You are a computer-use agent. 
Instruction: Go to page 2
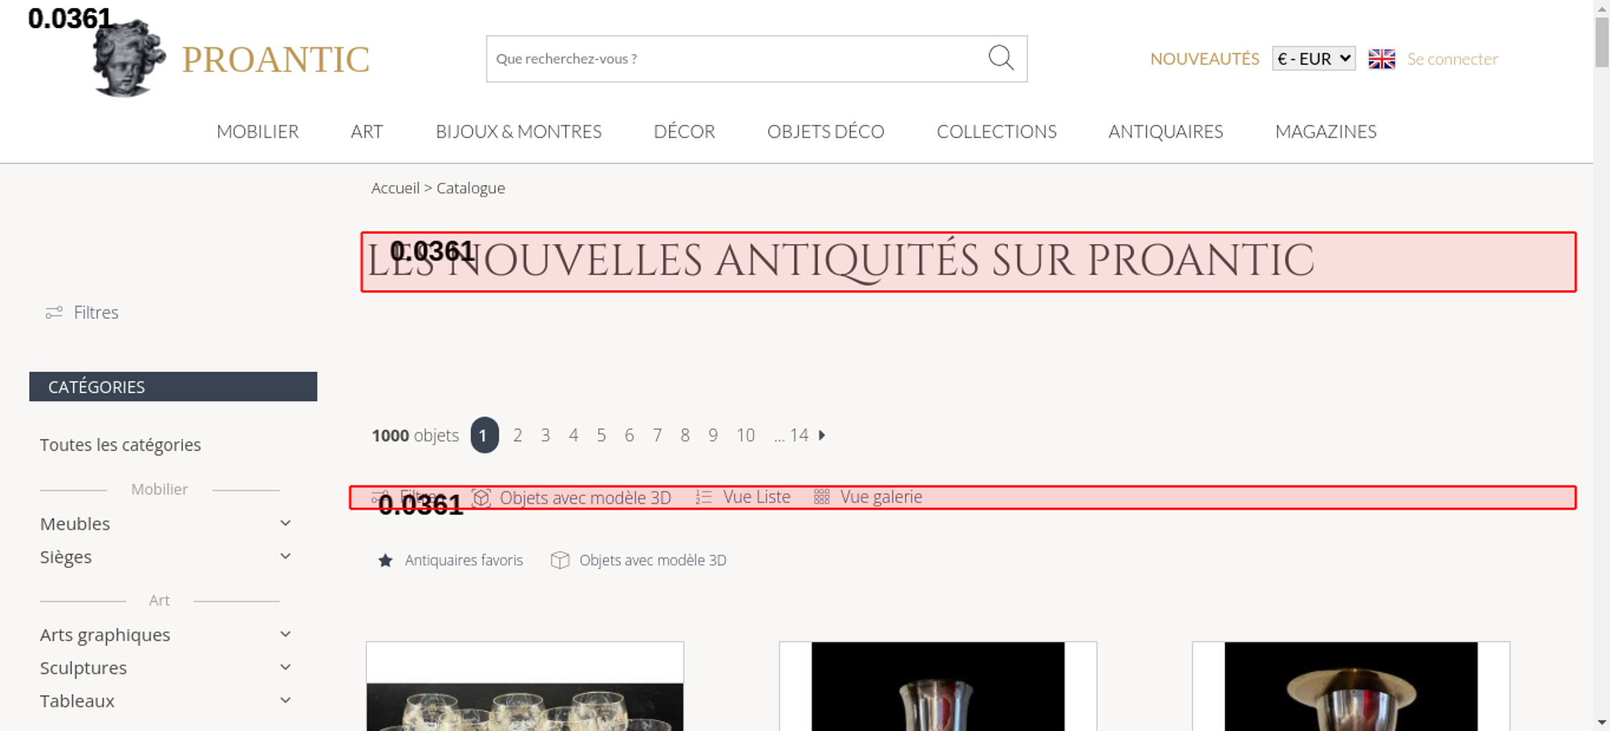[x=518, y=436]
